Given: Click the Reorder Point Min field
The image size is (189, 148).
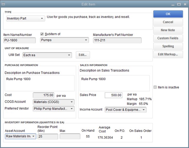Looking at the screenshot, I should point(48,136).
